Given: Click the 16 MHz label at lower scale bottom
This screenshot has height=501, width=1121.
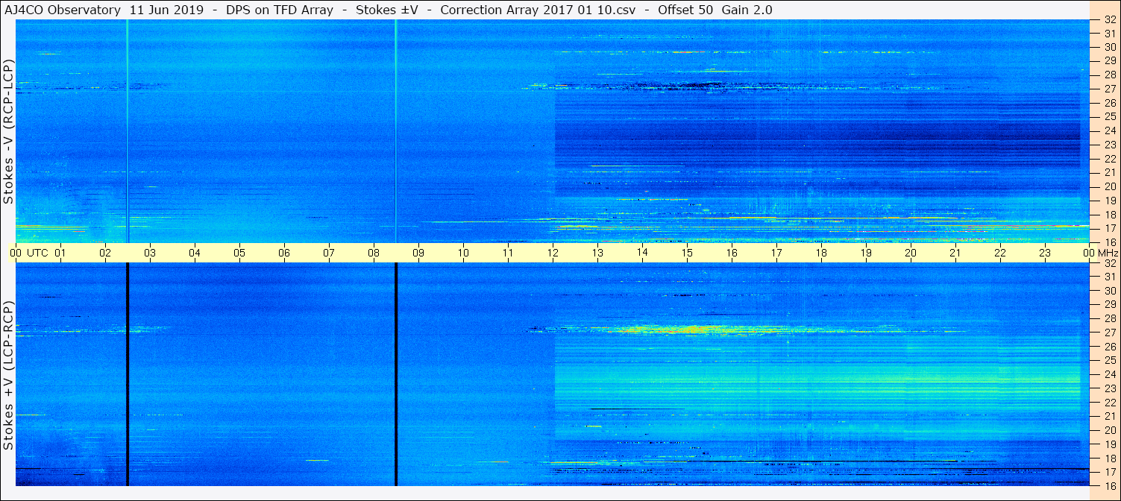Looking at the screenshot, I should 1109,485.
